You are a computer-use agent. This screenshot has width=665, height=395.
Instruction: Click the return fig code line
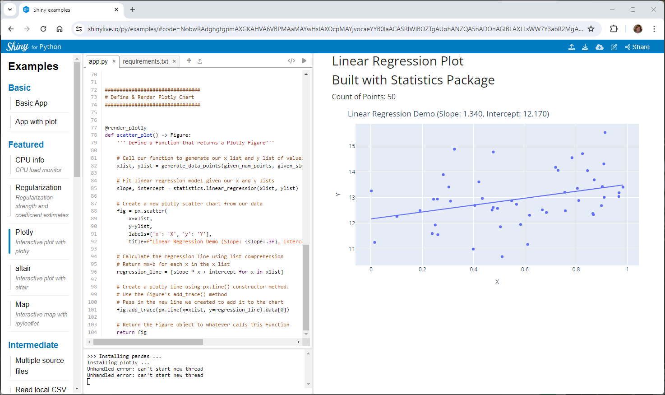click(x=131, y=332)
